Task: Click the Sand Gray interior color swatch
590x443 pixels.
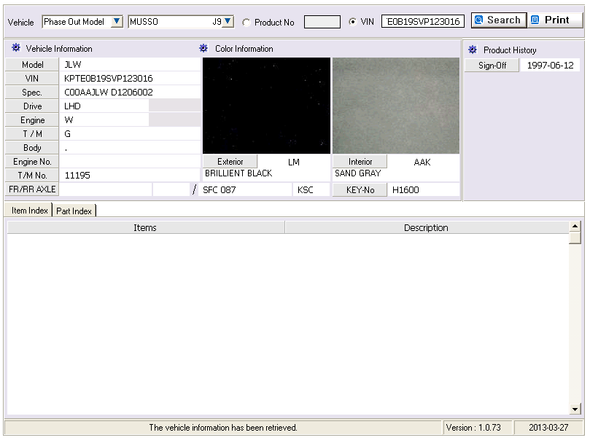Action: click(396, 106)
